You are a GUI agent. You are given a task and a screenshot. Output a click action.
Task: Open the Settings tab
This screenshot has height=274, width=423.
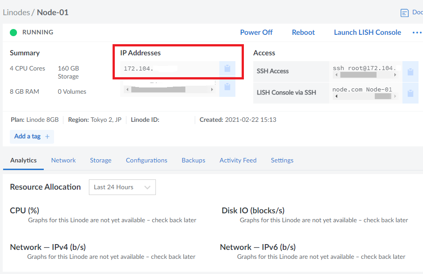point(282,160)
